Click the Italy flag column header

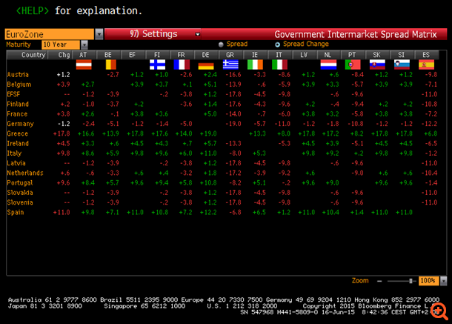point(279,65)
